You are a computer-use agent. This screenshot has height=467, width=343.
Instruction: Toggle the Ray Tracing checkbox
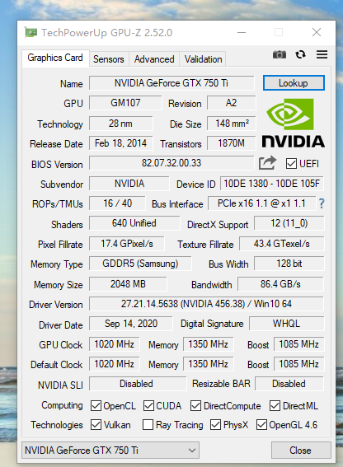click(x=148, y=425)
